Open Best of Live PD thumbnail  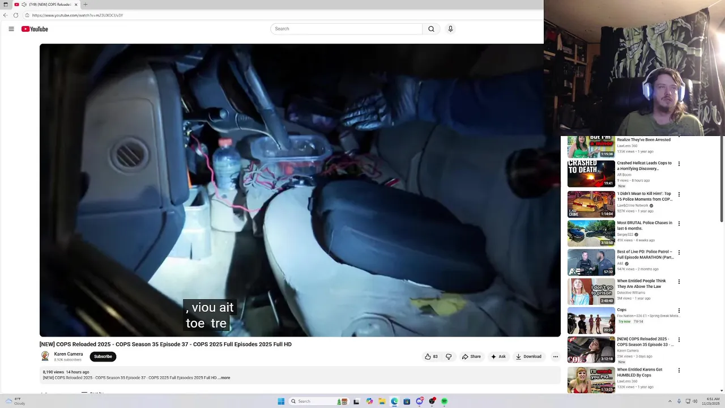[x=591, y=262]
